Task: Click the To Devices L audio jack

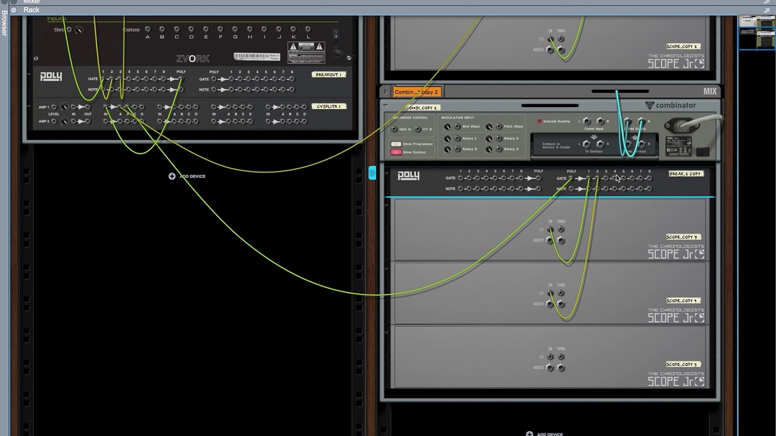Action: pyautogui.click(x=586, y=144)
